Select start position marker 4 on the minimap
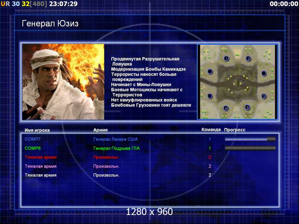Image resolution: width=299 pixels, height=224 pixels. (226, 108)
